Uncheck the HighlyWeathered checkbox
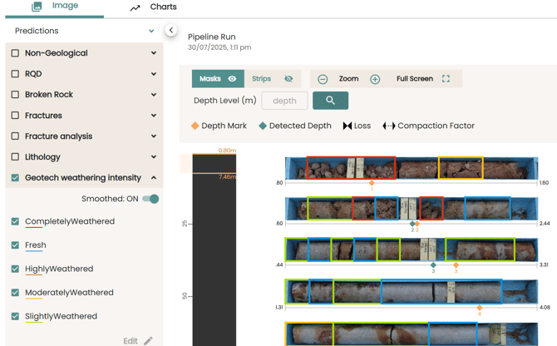This screenshot has width=557, height=346. [x=15, y=269]
